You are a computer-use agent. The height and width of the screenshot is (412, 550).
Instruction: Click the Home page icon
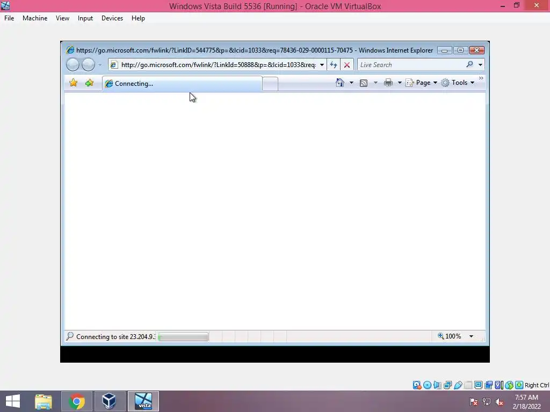click(x=340, y=83)
